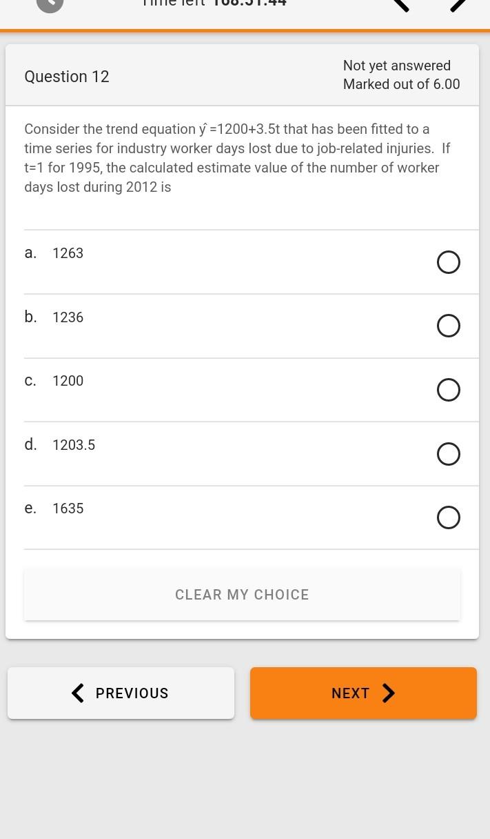
Task: Click CLEAR MY CHOICE
Action: click(x=242, y=594)
